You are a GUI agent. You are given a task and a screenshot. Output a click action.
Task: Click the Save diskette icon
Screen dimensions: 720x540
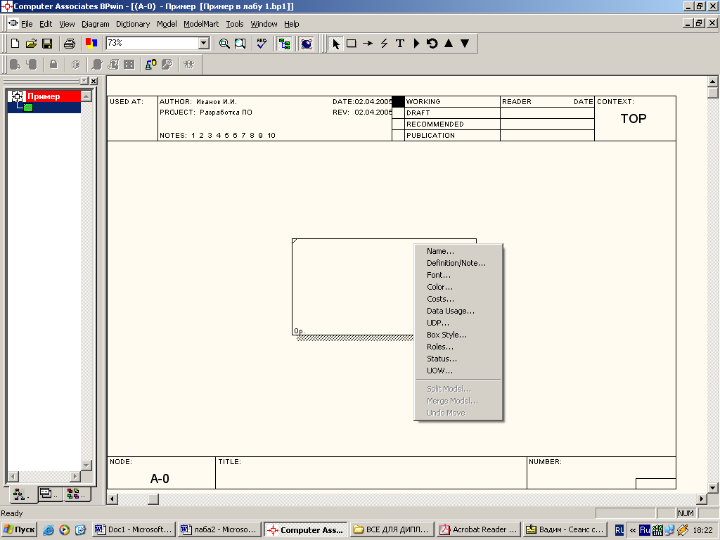pos(47,44)
